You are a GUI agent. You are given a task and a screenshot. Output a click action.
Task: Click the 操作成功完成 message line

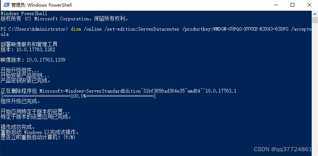(18, 127)
